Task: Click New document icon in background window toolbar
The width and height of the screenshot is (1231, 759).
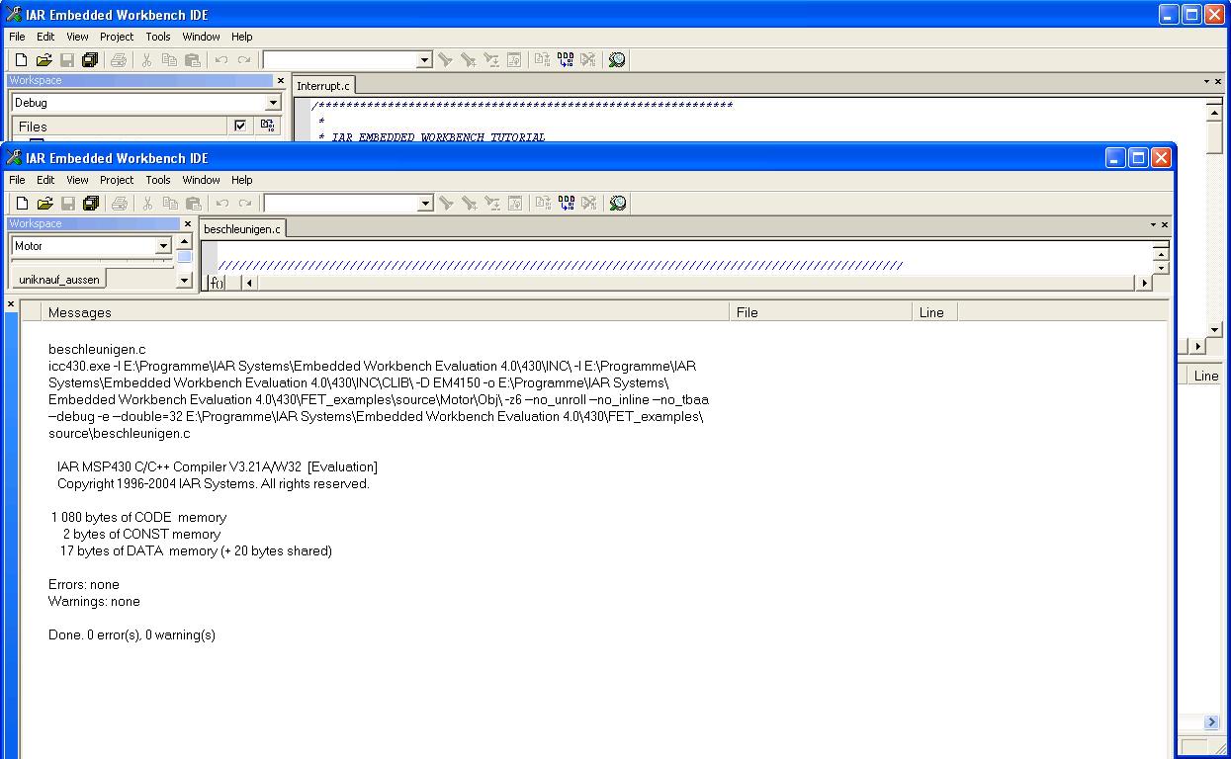Action: [21, 60]
